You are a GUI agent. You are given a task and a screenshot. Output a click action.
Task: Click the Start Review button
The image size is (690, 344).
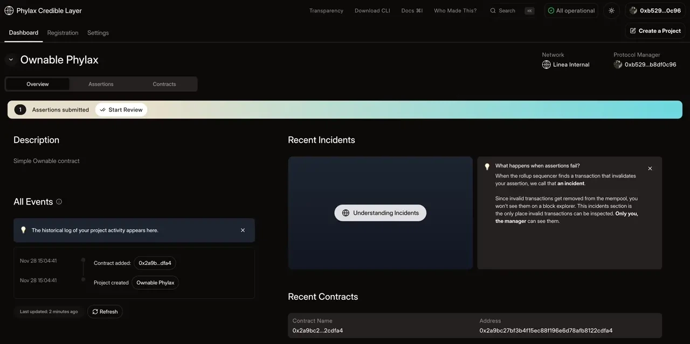[121, 110]
